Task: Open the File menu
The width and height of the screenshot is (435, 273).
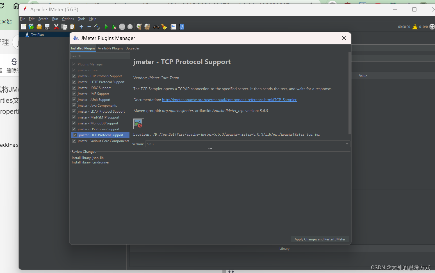Action: [x=22, y=19]
